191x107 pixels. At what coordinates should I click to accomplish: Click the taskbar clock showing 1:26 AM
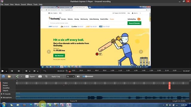184,105
